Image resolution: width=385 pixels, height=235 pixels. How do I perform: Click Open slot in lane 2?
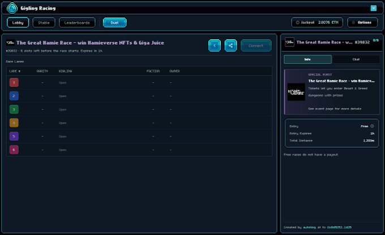[62, 96]
